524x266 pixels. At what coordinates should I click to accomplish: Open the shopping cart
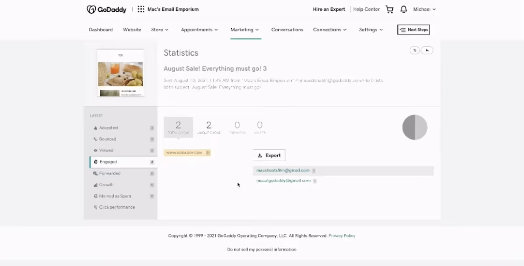pyautogui.click(x=389, y=9)
